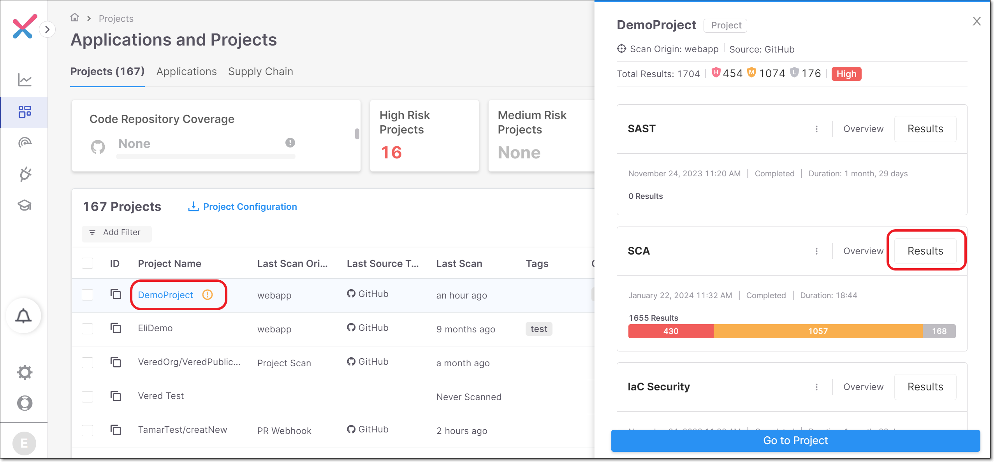Click the DemoProject warning icon
Image resolution: width=994 pixels, height=462 pixels.
point(208,295)
